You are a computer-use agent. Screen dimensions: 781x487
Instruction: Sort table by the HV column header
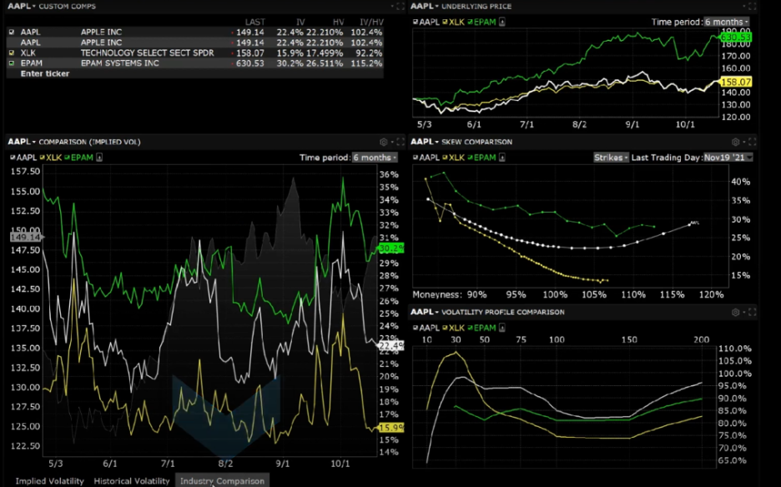coord(338,22)
